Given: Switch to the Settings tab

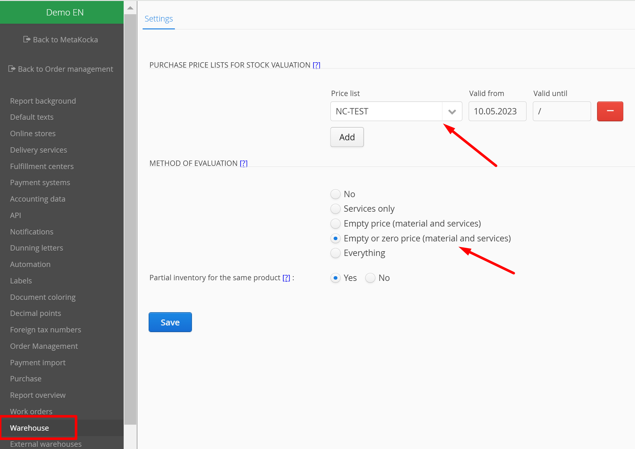Looking at the screenshot, I should coord(158,19).
